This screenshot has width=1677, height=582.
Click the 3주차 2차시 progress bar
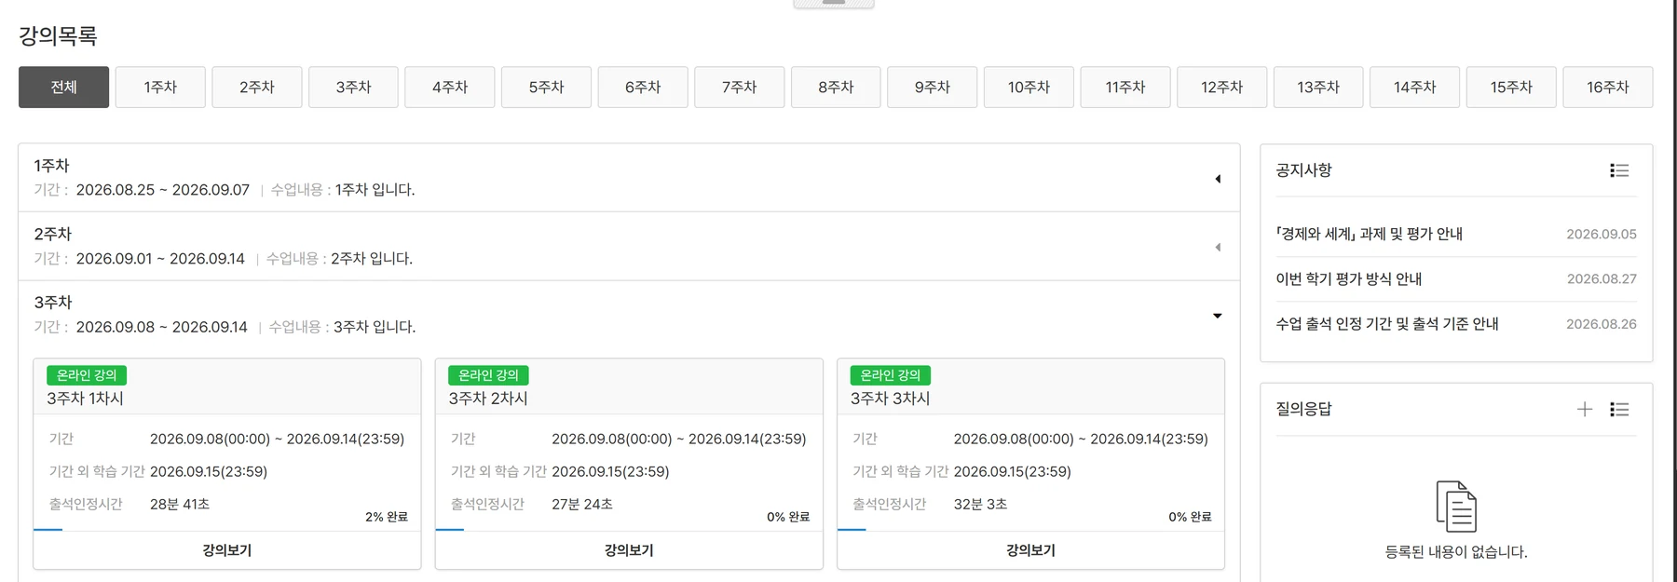tap(629, 530)
